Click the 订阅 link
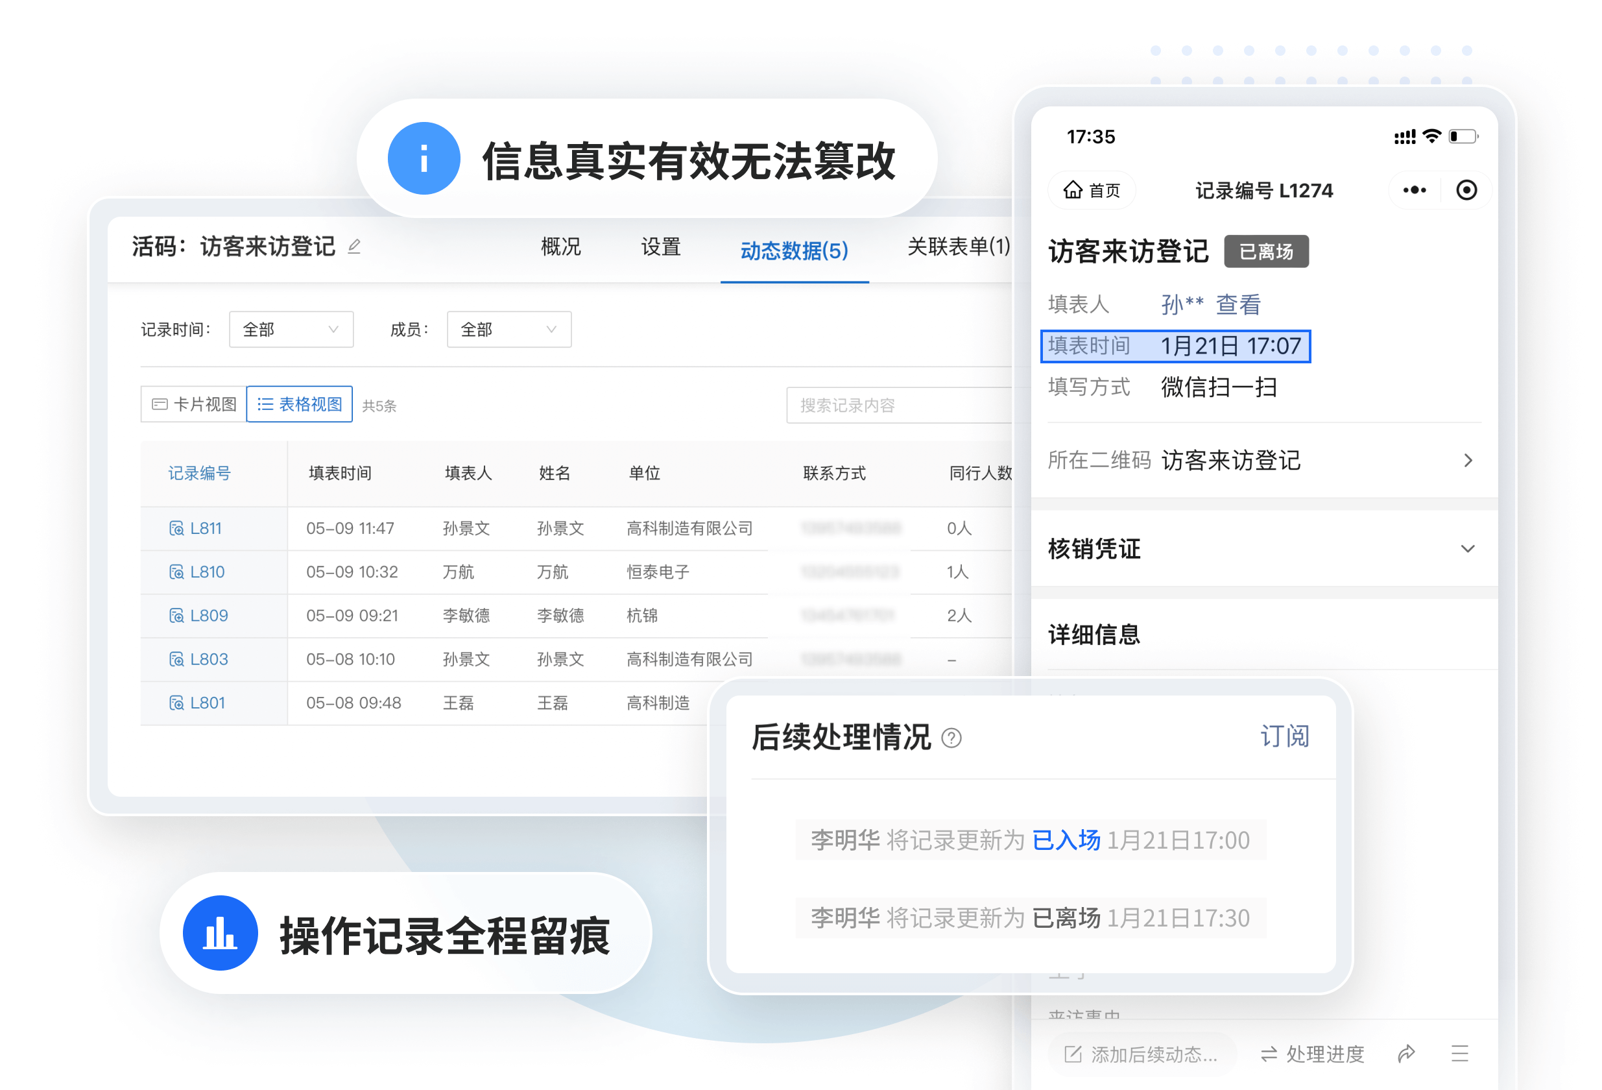Viewport: 1602px width, 1090px height. point(1284,736)
